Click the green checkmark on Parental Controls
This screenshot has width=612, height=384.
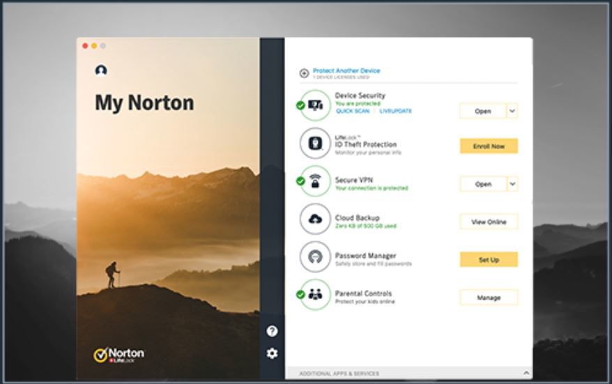tap(300, 295)
